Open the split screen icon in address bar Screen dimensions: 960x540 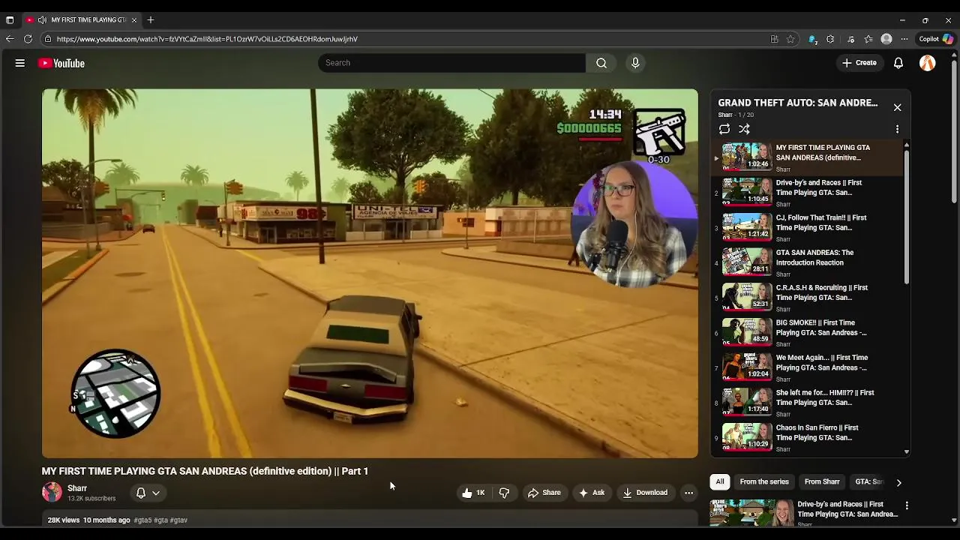point(774,39)
